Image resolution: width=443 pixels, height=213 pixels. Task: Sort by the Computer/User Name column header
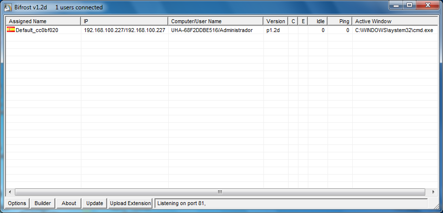(x=216, y=21)
